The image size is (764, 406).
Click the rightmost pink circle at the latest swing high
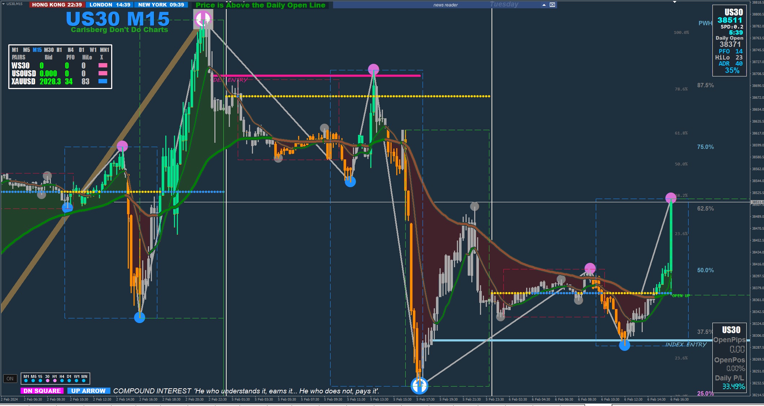tap(671, 198)
